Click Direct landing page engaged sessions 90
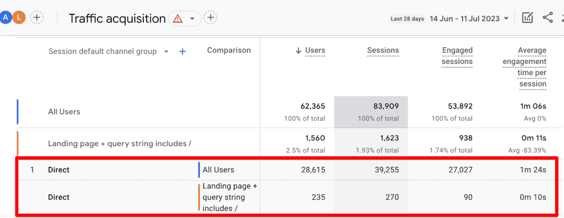 pos(468,197)
